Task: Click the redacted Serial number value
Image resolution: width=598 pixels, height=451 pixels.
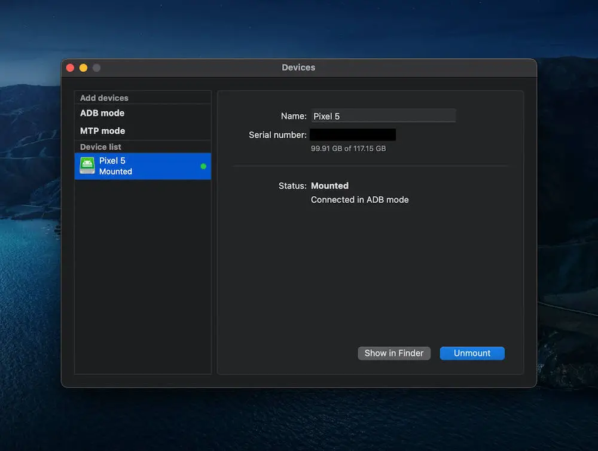Action: tap(353, 135)
